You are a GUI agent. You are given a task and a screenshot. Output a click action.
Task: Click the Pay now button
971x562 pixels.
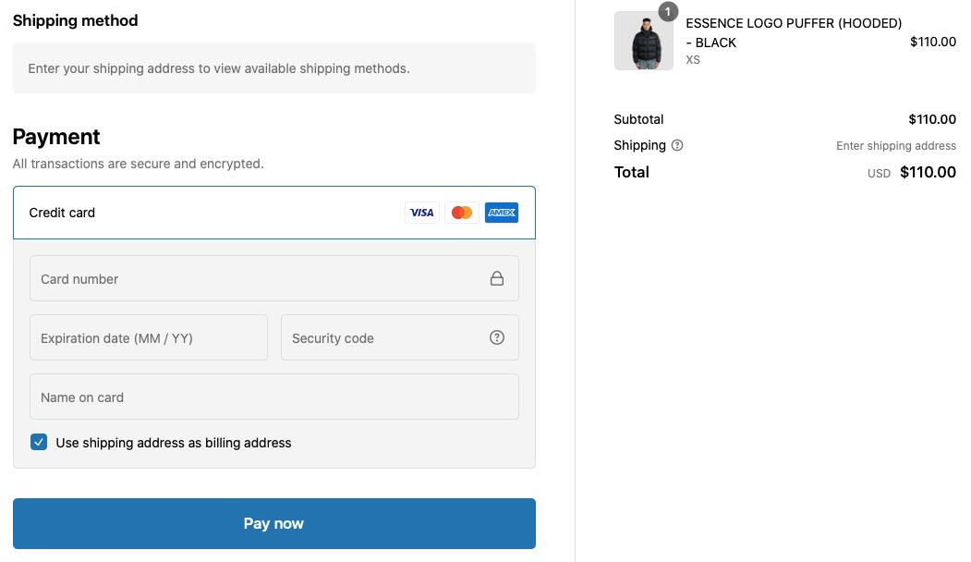(x=274, y=523)
